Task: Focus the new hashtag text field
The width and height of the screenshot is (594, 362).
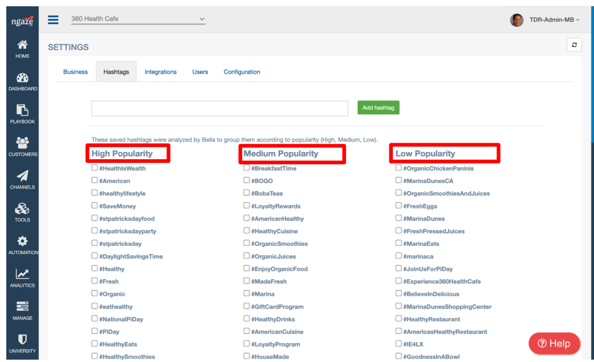Action: 220,108
